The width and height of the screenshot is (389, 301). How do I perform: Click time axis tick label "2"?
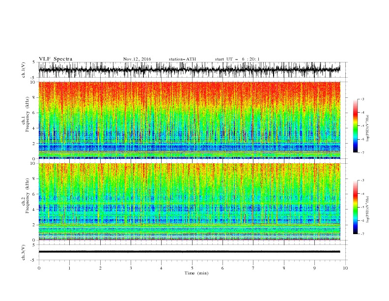(x=100, y=268)
